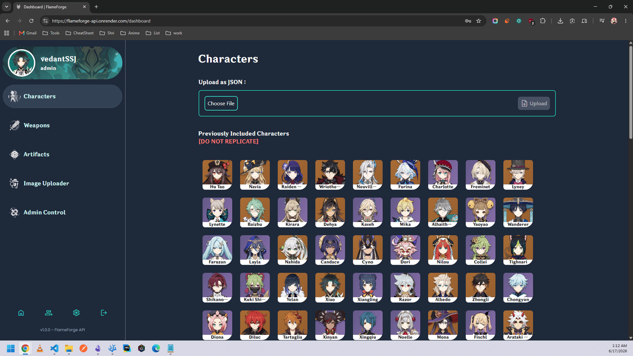
Task: Open a new browser tab
Action: 96,7
